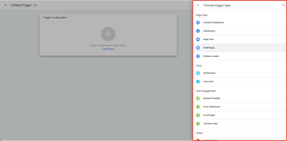Click the Element Visibility green eye icon

(198, 98)
